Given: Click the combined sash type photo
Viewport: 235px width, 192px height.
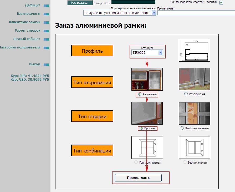Looking at the screenshot, I should (194, 113).
